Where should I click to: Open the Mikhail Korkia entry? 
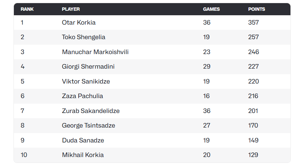[83, 155]
